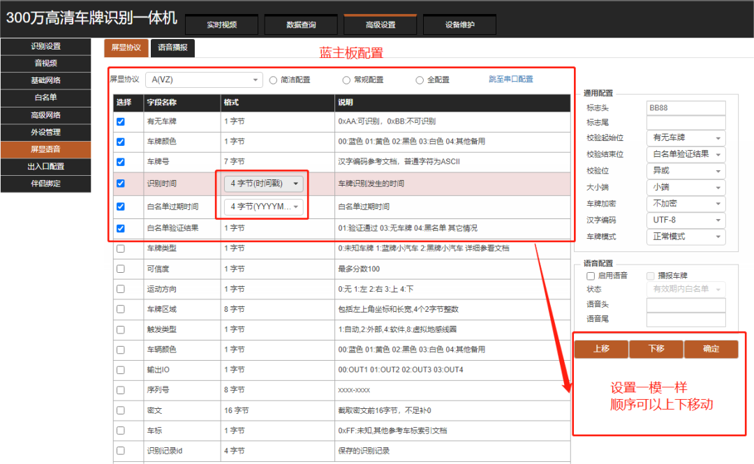Uncheck the 白名单验证结果 field checkbox
The height and width of the screenshot is (464, 754).
coord(121,228)
